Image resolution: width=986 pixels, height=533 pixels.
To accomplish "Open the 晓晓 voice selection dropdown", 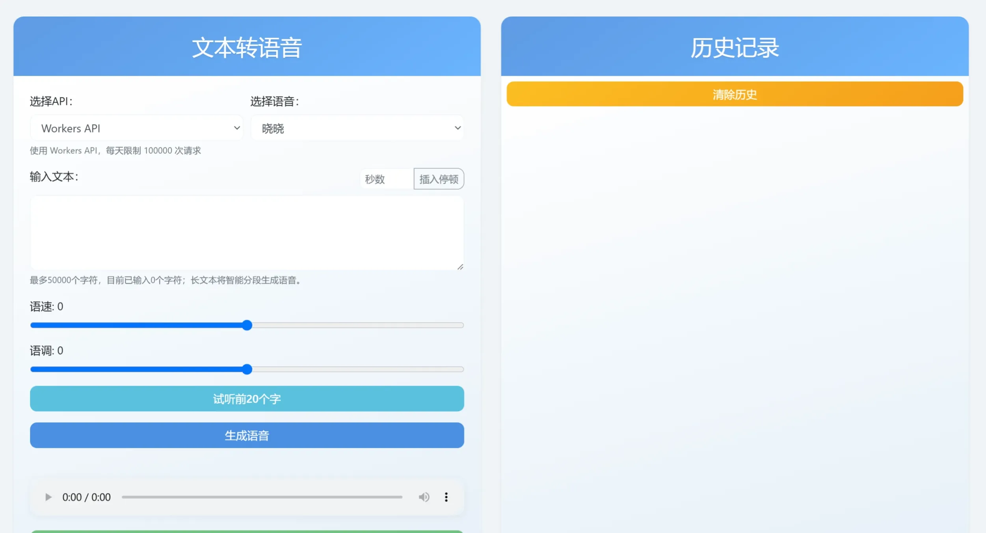I will (357, 128).
